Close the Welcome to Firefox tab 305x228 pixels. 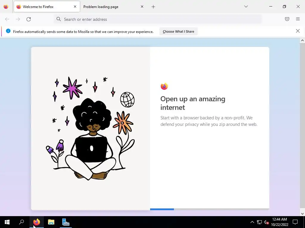point(75,7)
